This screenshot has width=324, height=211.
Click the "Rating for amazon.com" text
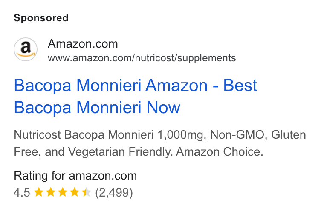tap(75, 176)
